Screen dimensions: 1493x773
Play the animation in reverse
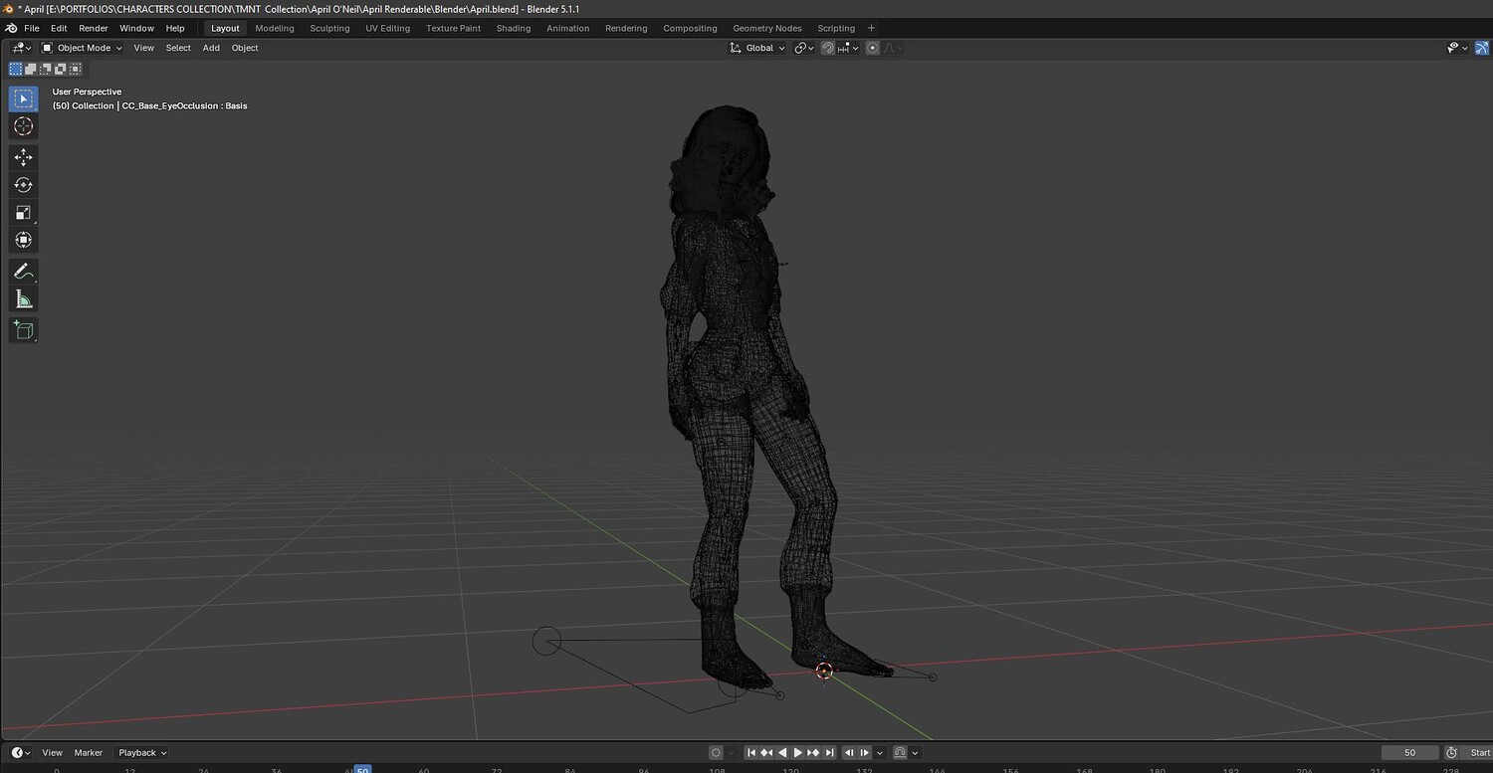pyautogui.click(x=782, y=753)
